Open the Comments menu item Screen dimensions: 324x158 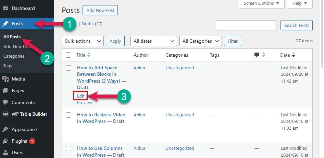[x=27, y=102]
